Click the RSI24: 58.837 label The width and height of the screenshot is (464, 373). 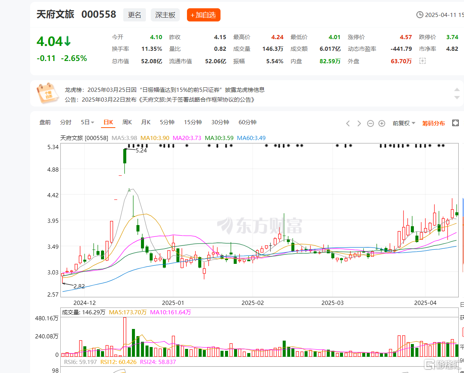[x=158, y=362]
